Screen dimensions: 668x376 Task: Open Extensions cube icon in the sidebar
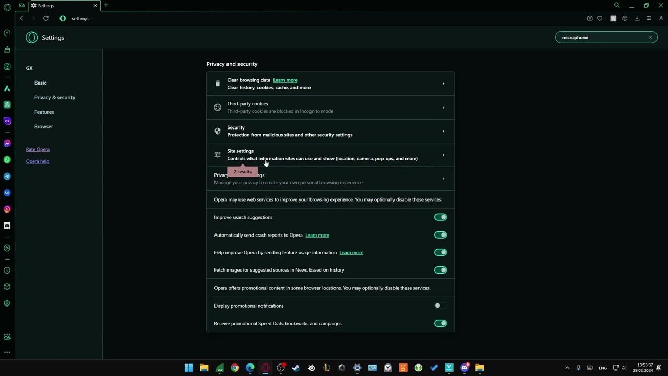point(7,287)
